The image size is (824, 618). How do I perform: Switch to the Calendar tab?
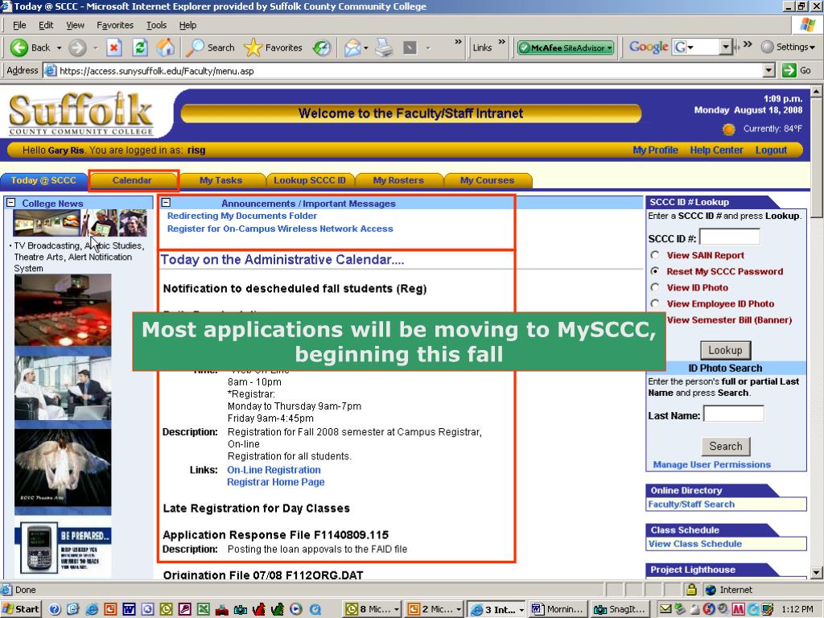pyautogui.click(x=132, y=180)
